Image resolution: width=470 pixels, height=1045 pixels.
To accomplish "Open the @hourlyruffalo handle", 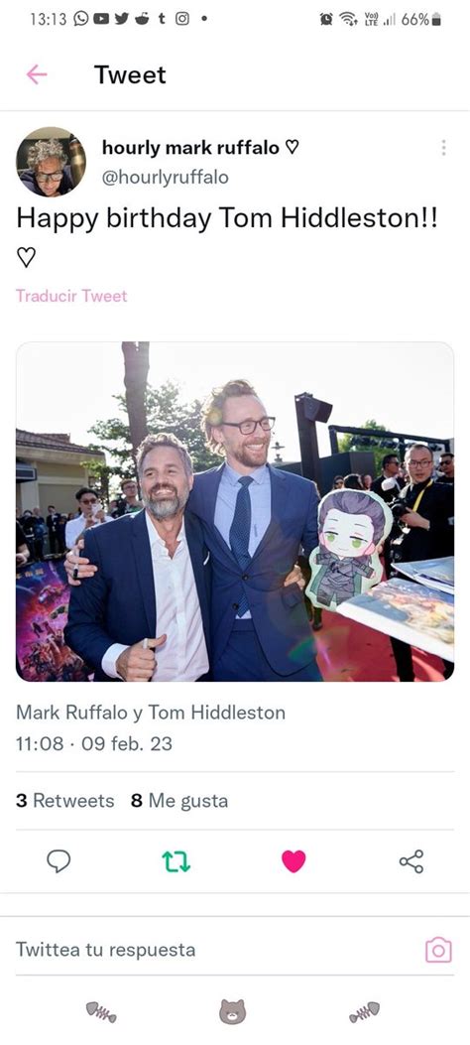I will coord(166,177).
